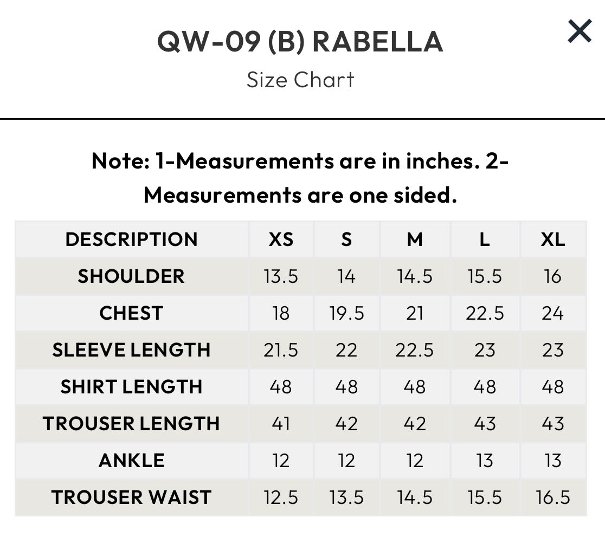605x550 pixels.
Task: Click the TROUSER WAIST row label
Action: click(132, 497)
